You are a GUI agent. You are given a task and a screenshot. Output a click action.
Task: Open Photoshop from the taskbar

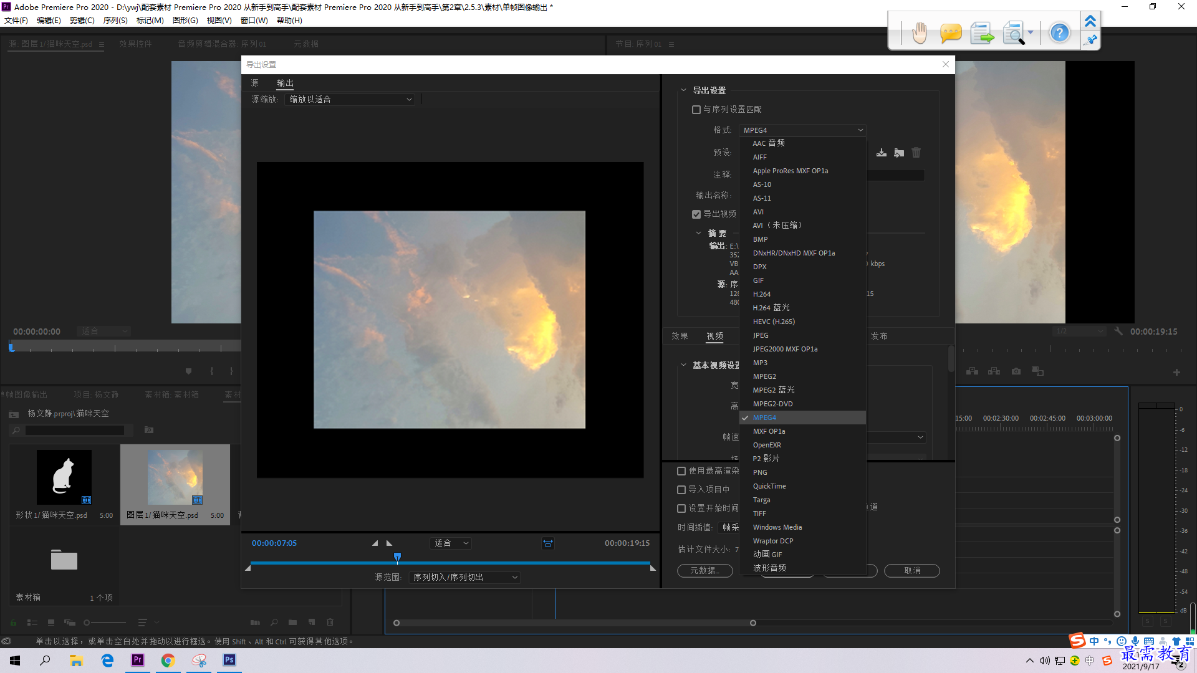(x=229, y=660)
